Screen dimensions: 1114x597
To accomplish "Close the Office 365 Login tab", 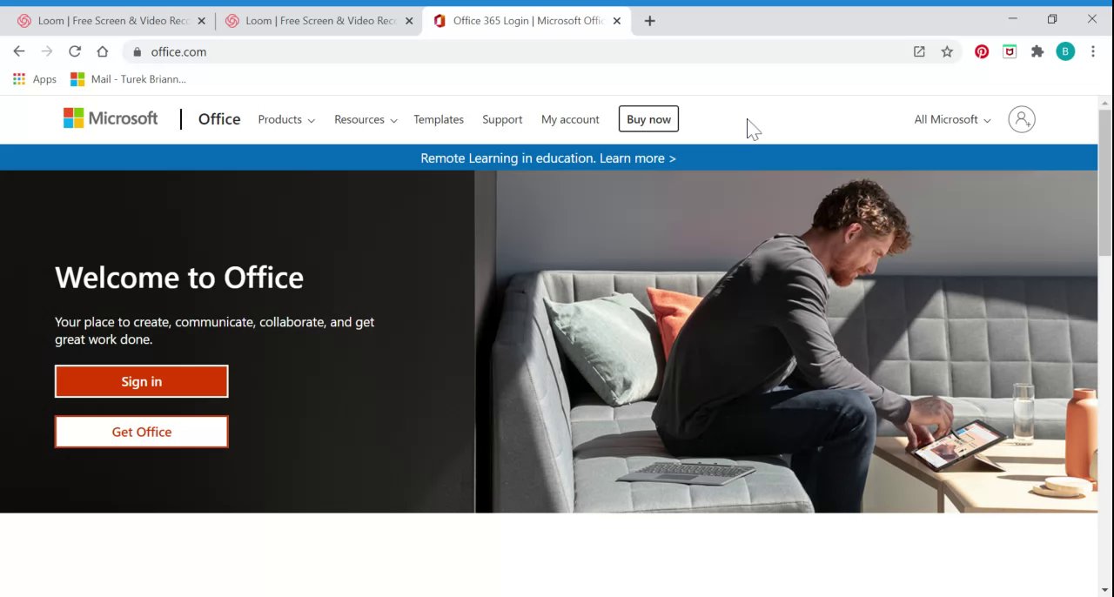I will pyautogui.click(x=616, y=21).
